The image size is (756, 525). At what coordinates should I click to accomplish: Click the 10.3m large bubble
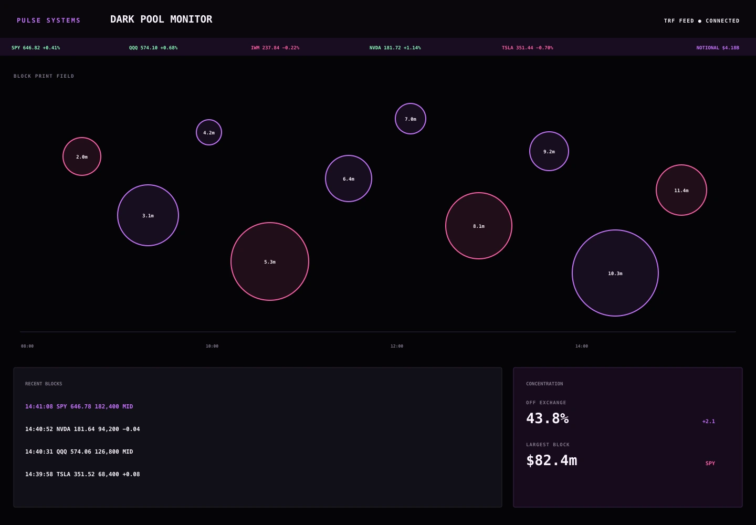pos(615,273)
